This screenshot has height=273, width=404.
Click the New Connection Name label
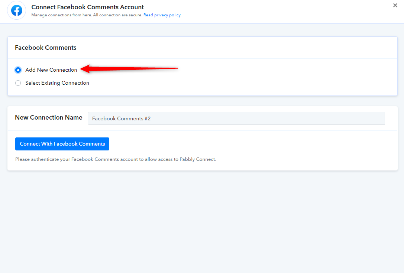tap(49, 117)
